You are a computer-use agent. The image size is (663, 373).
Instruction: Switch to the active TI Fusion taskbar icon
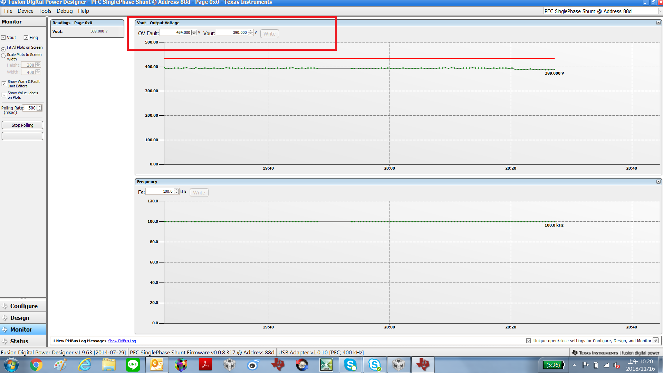(x=423, y=365)
